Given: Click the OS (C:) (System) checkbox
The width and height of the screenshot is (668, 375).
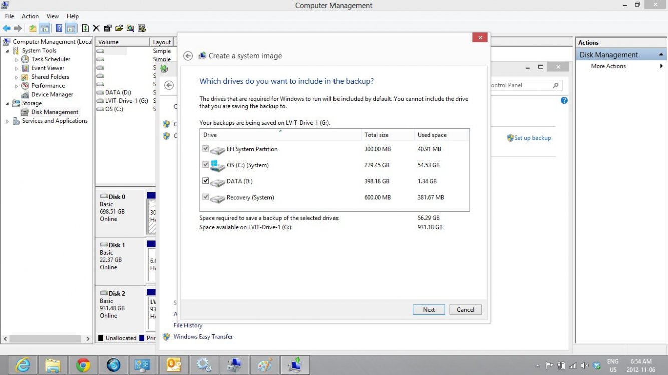Looking at the screenshot, I should 205,165.
